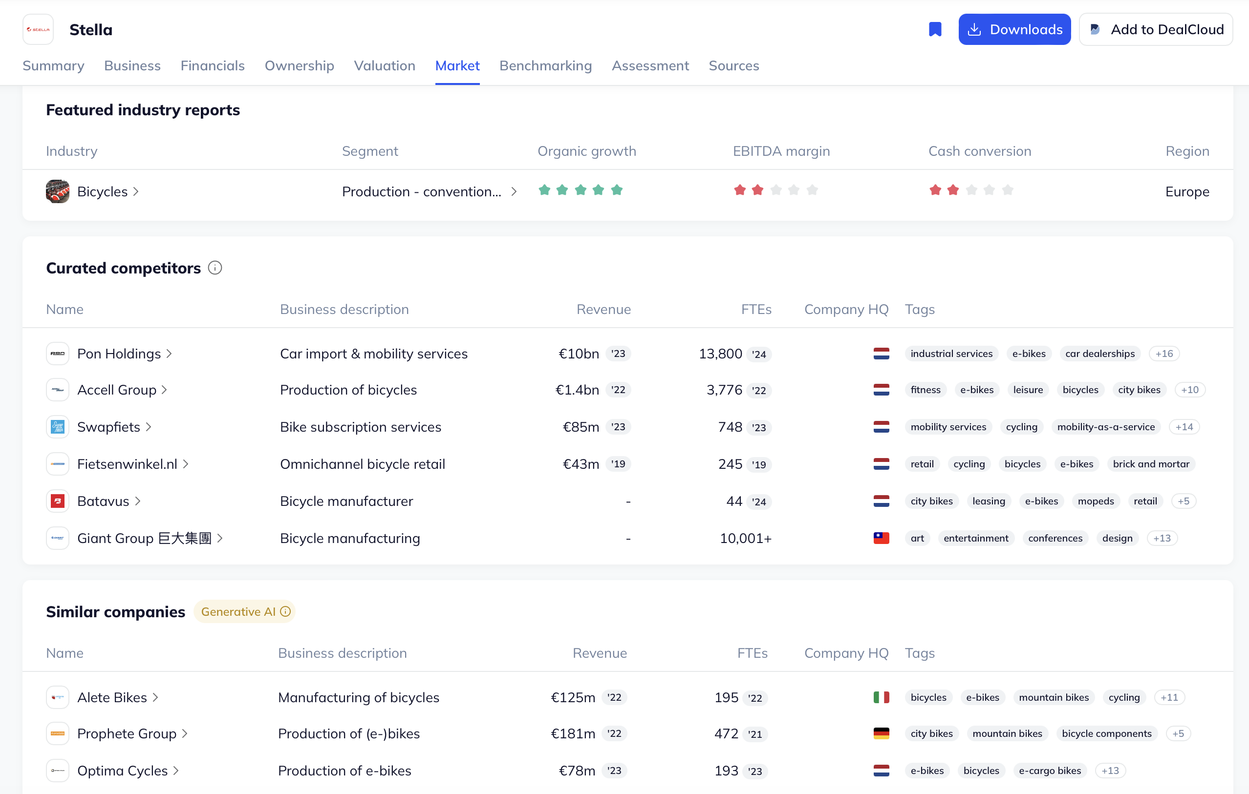This screenshot has height=794, width=1249.
Task: Click the Cash conversion star rating
Action: coord(971,190)
